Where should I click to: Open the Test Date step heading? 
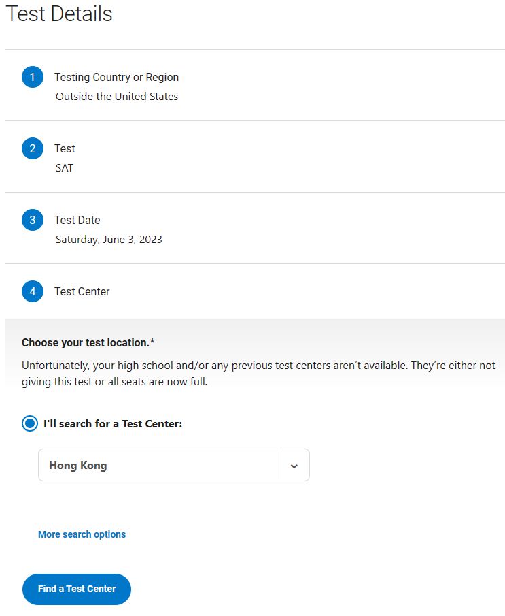click(x=77, y=220)
